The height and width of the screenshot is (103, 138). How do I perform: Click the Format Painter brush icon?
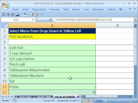[32, 14]
